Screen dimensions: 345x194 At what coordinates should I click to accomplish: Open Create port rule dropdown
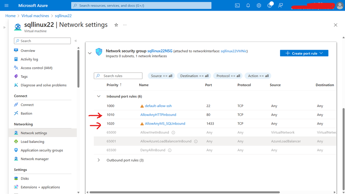[x=304, y=53]
